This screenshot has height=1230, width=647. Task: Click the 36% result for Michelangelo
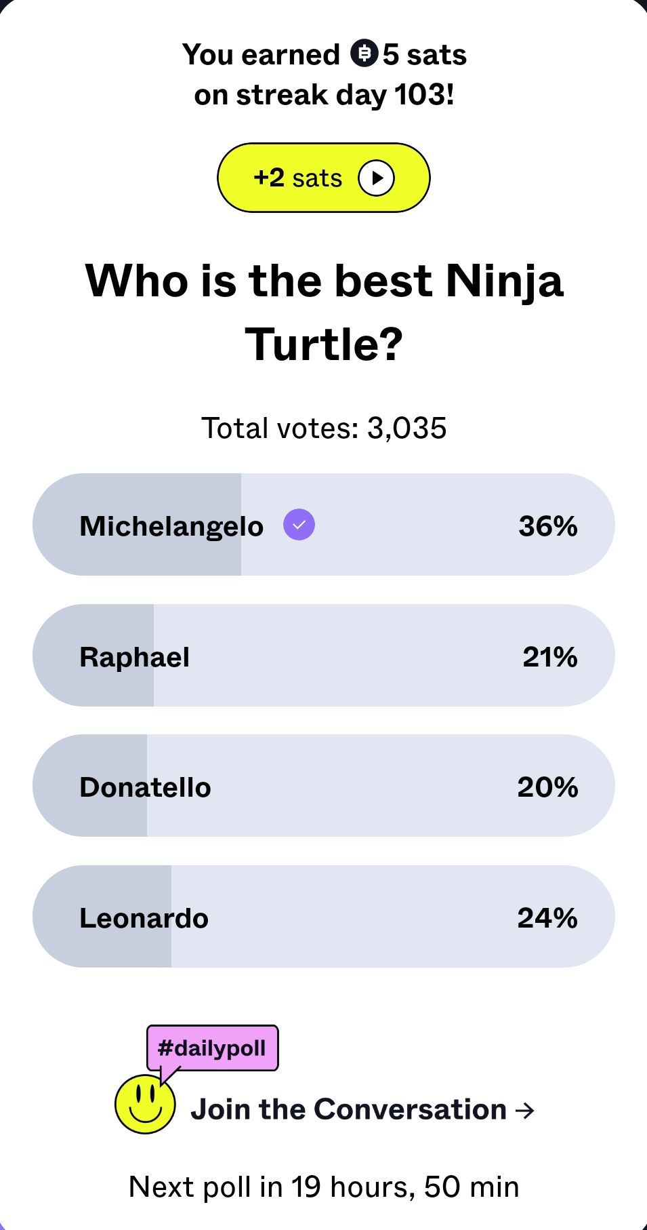(547, 525)
